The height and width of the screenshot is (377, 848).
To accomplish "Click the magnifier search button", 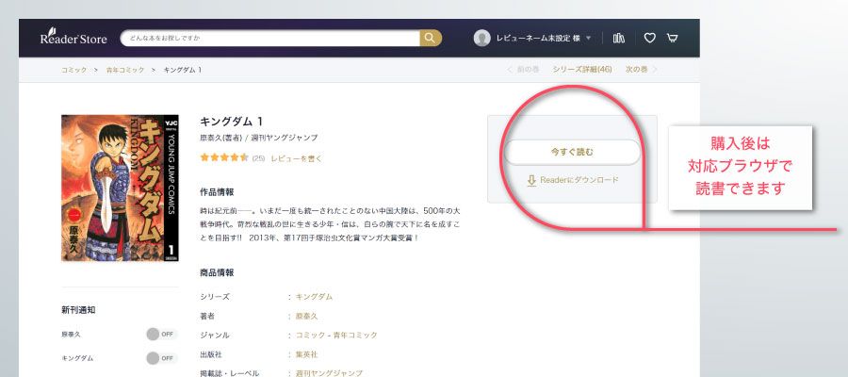I will point(431,38).
